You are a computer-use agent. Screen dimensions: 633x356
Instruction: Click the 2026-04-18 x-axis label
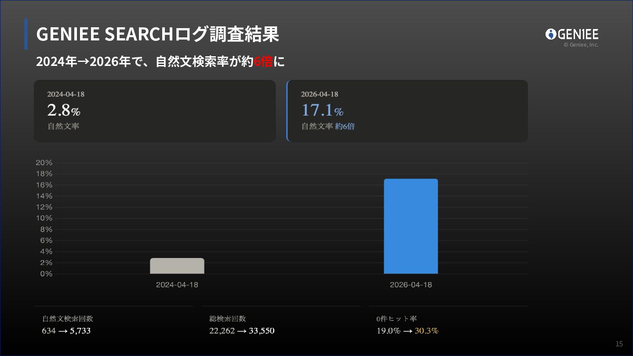tap(411, 285)
